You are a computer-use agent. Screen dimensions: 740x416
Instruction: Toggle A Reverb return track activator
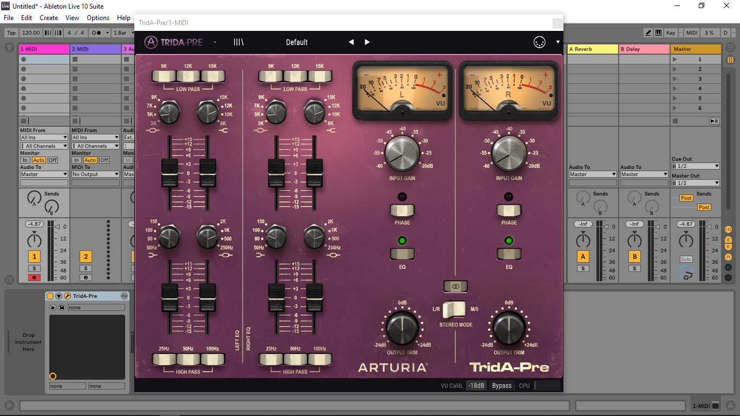click(583, 257)
